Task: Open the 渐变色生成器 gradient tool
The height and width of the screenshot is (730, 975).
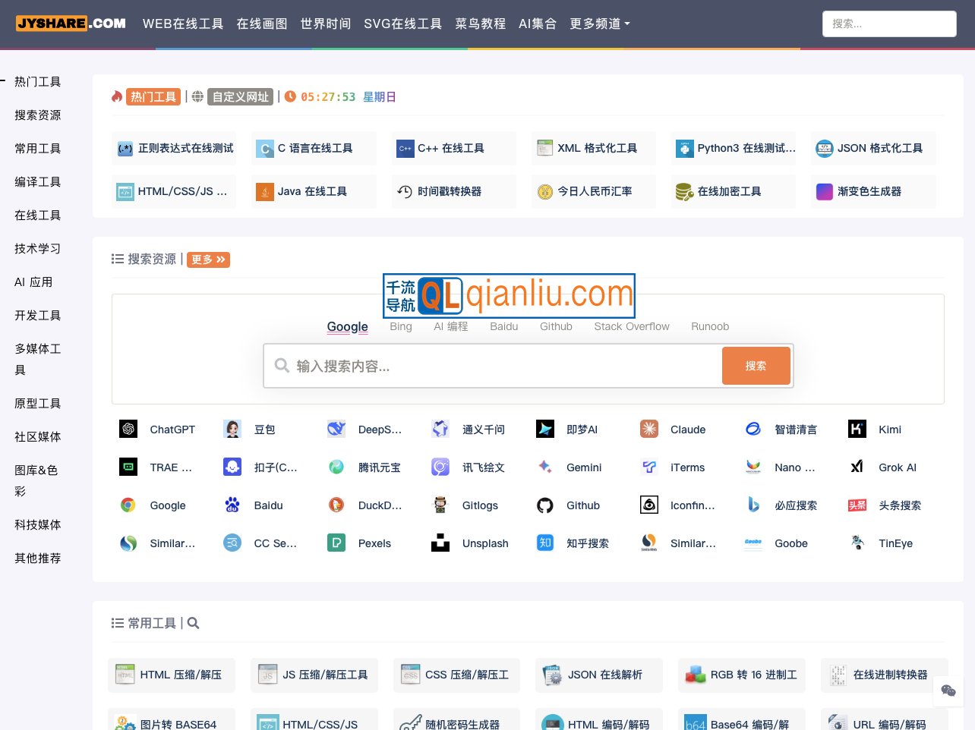Action: click(869, 191)
